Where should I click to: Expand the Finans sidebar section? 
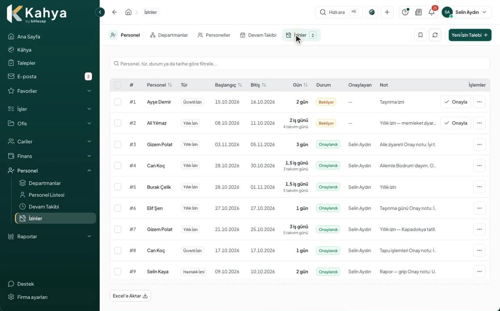pos(50,156)
